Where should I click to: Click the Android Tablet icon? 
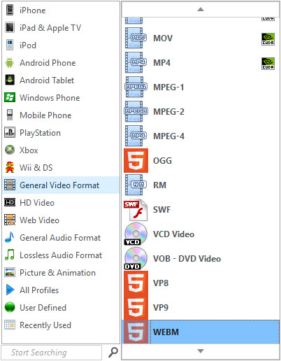[x=10, y=80]
